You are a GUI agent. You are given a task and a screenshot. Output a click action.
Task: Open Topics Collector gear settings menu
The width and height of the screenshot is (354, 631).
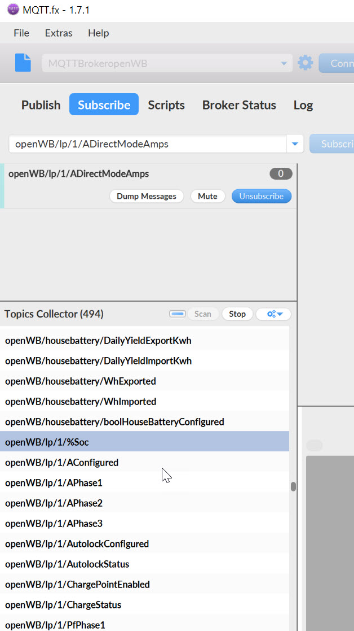pyautogui.click(x=273, y=314)
